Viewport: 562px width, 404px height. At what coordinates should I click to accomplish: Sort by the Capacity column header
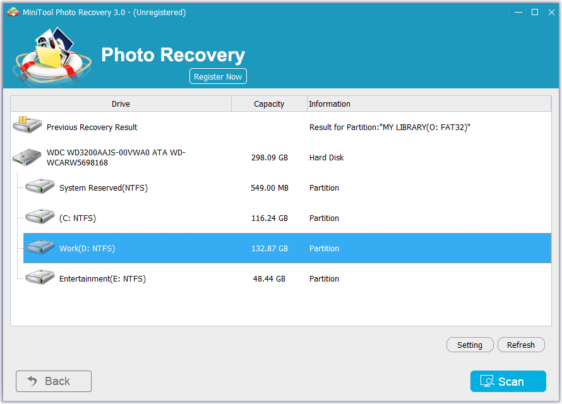tap(269, 104)
